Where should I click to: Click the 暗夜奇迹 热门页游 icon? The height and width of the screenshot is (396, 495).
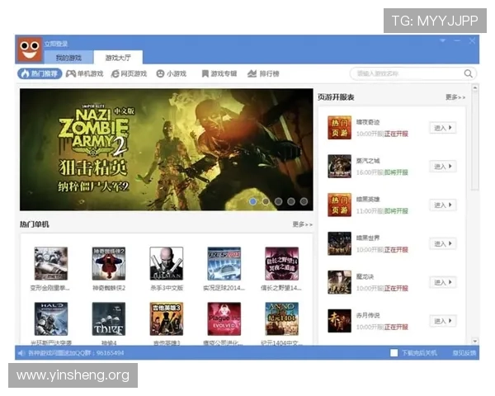339,128
